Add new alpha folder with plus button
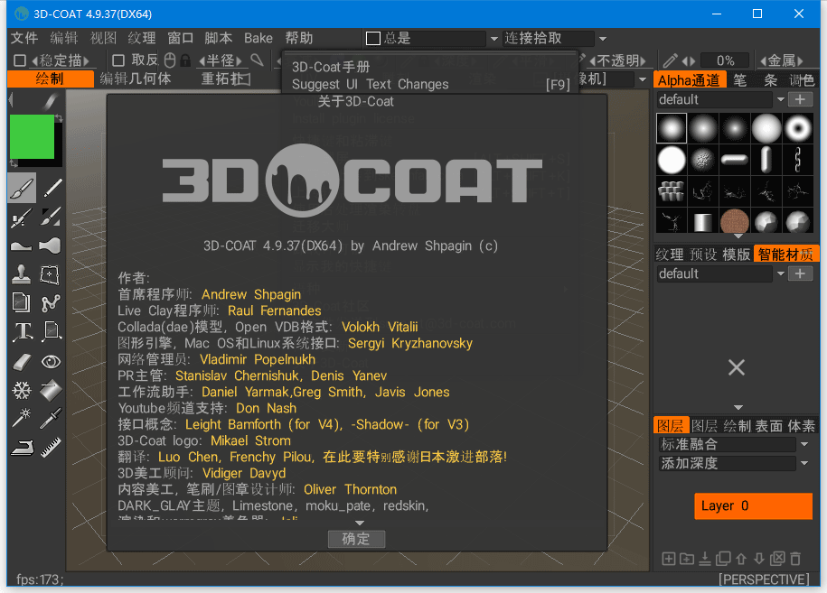 coord(800,99)
